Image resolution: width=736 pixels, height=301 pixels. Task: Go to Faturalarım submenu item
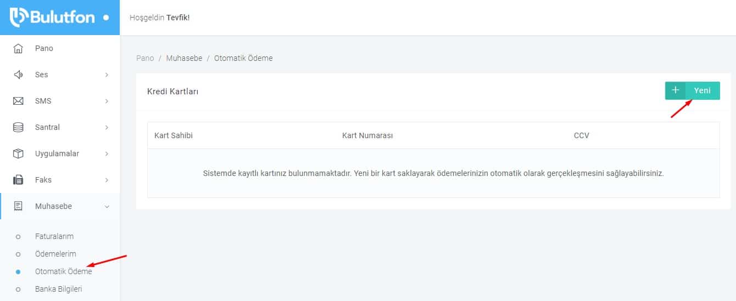click(x=54, y=236)
